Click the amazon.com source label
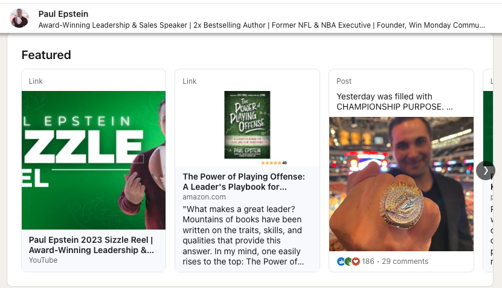 click(204, 197)
